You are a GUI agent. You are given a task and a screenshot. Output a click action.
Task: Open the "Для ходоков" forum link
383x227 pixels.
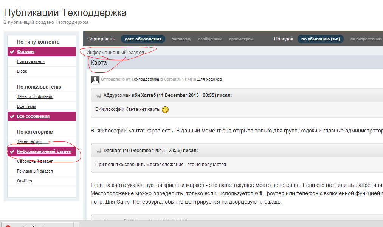(209, 79)
